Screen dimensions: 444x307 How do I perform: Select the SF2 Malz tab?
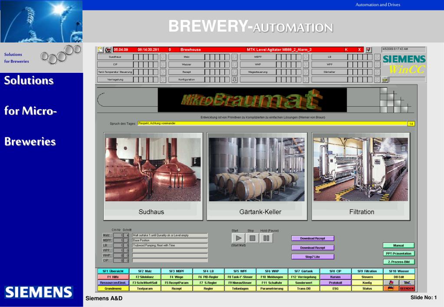point(145,271)
